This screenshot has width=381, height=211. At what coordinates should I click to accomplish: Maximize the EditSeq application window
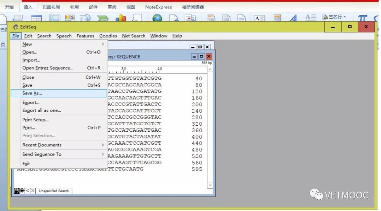tap(350, 27)
